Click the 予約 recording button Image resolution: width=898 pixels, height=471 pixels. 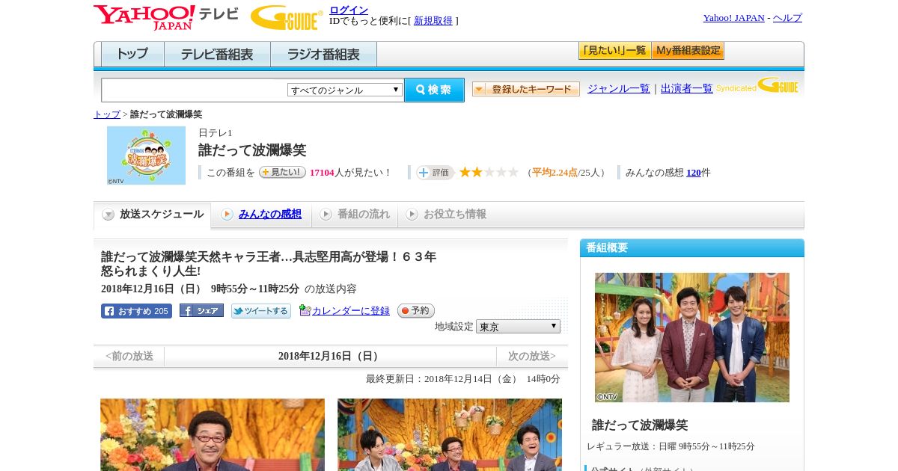[x=416, y=311]
